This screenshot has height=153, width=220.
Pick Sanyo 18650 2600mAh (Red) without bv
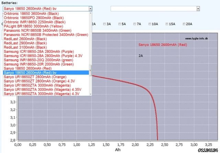point(46,69)
